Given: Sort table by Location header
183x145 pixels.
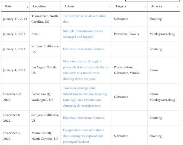Looking at the screenshot, I should coord(39,6).
